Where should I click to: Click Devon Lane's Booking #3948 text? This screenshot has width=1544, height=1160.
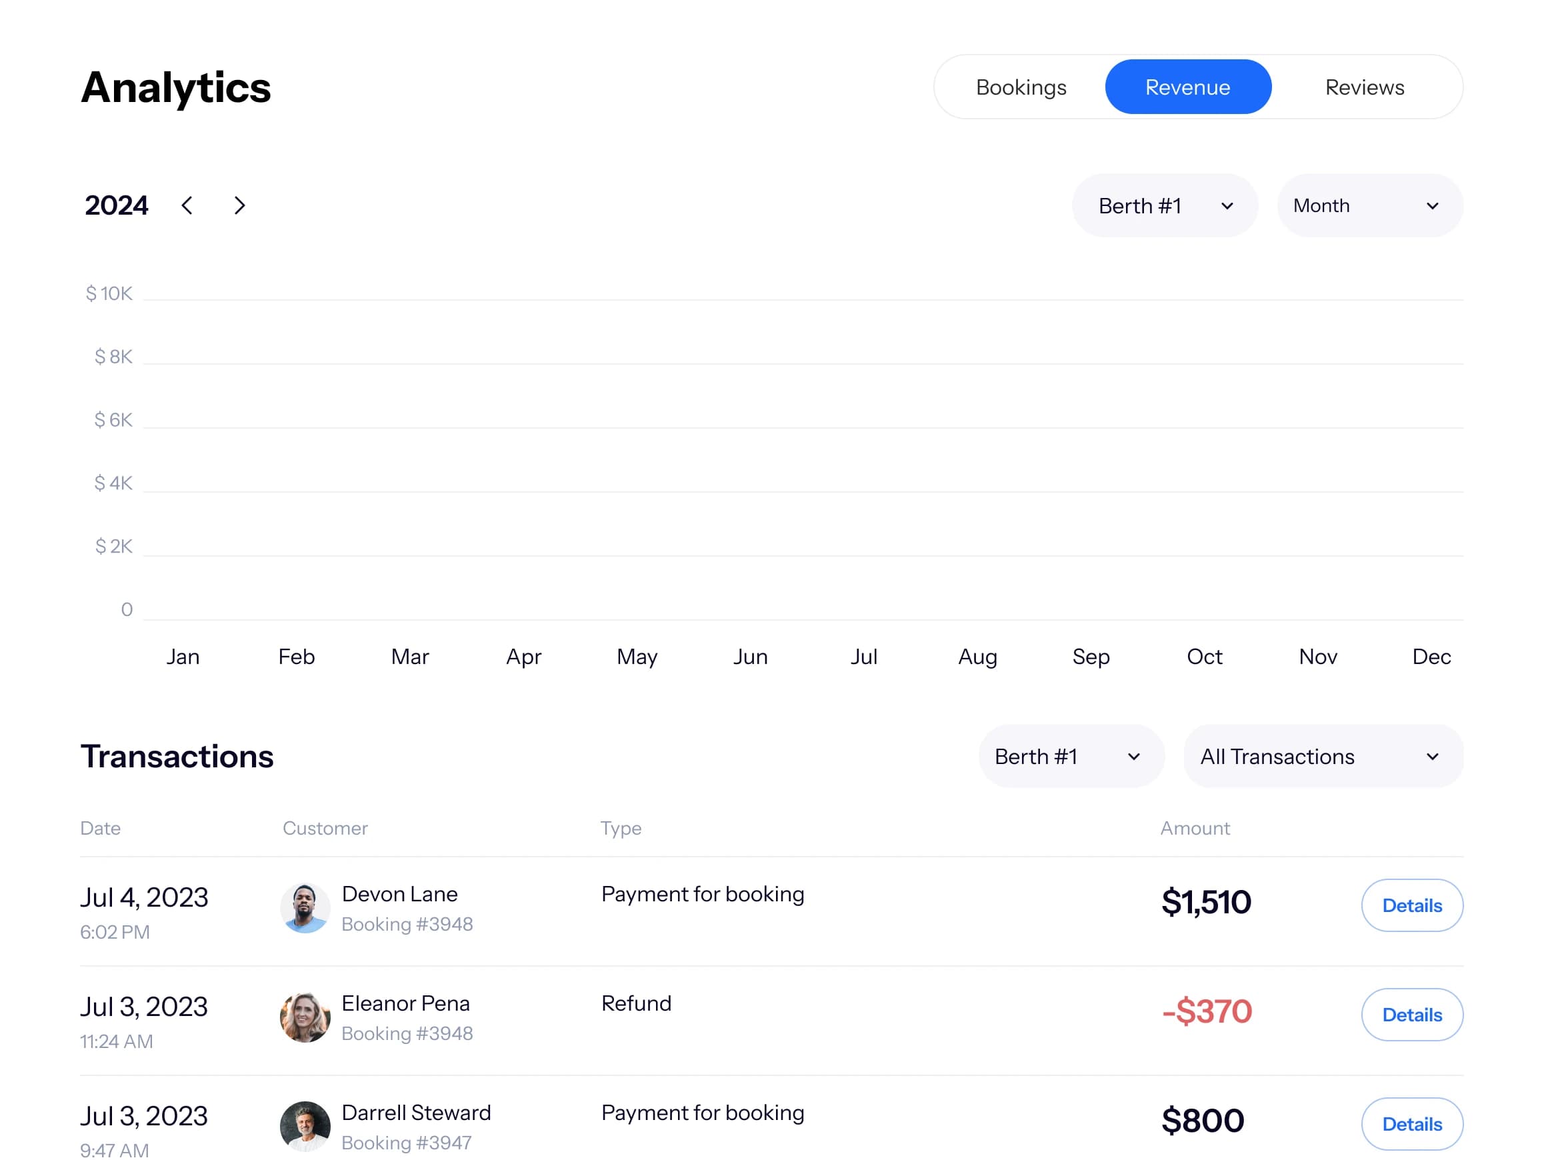click(407, 924)
